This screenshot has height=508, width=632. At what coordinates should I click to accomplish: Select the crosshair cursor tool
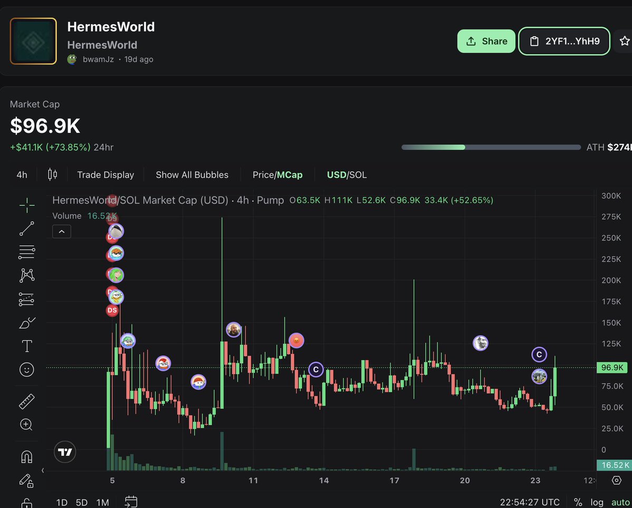pos(26,205)
